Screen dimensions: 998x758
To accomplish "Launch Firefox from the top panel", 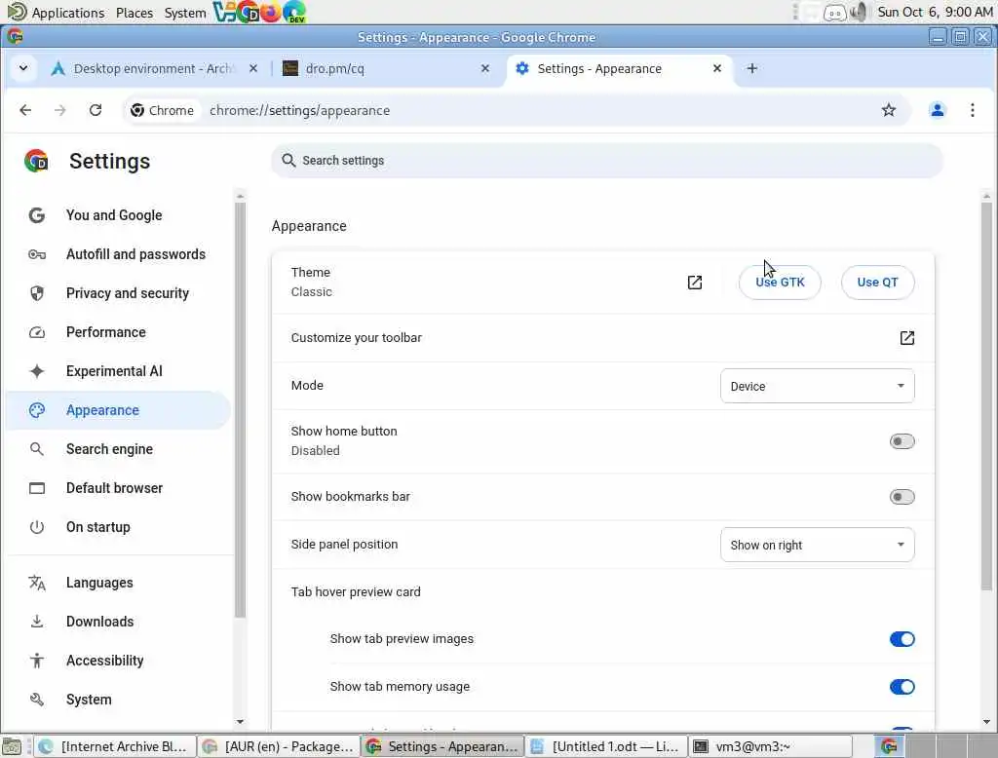I will tap(271, 12).
